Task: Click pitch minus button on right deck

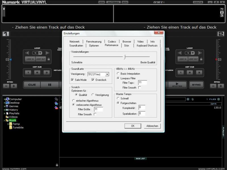Action: (213, 86)
